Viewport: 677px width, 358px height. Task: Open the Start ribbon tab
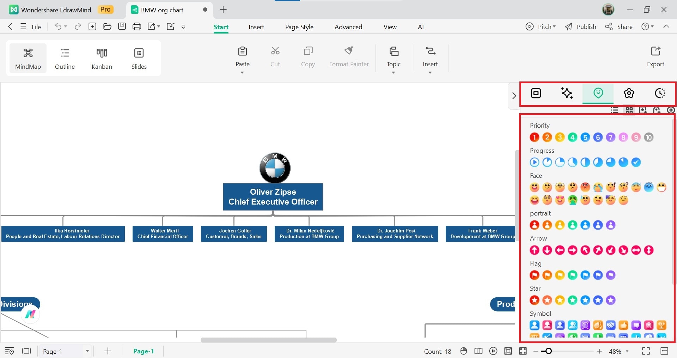pyautogui.click(x=221, y=27)
